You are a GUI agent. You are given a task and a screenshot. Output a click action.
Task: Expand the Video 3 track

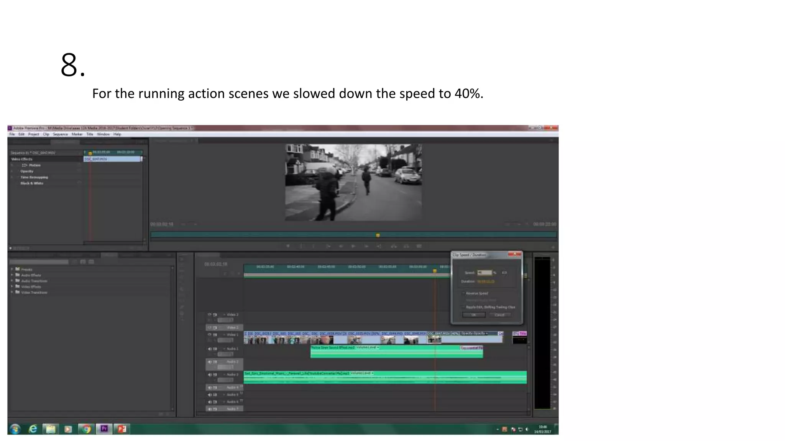tap(224, 314)
